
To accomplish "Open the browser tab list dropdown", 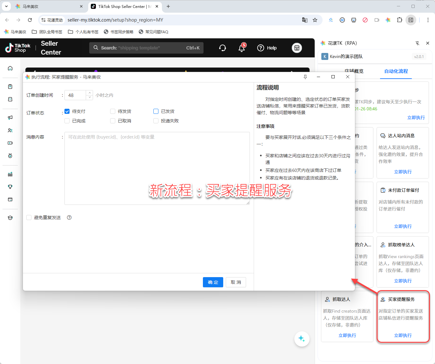I will (x=6, y=6).
